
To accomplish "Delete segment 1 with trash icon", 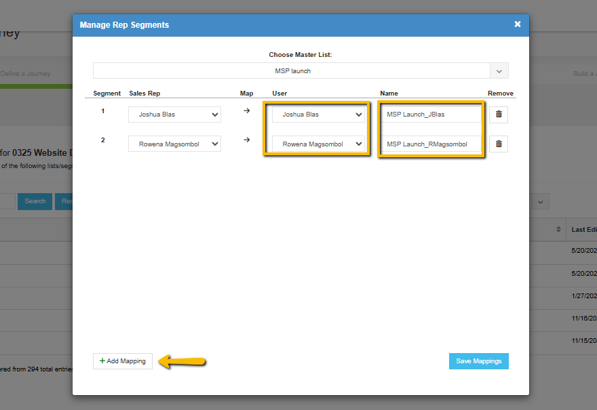I will click(x=499, y=115).
